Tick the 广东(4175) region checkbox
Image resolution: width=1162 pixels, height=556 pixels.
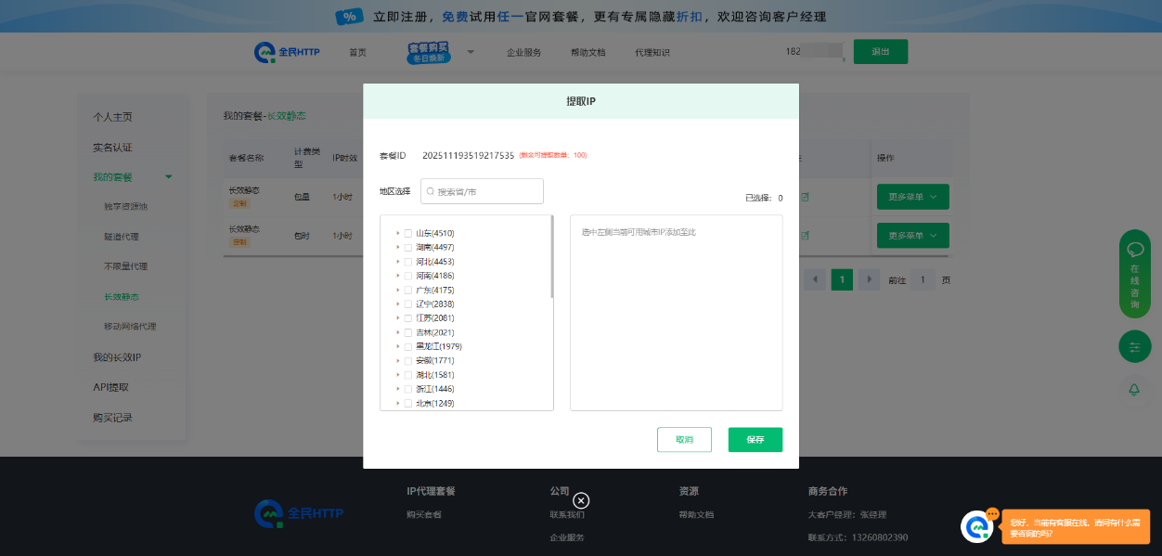pyautogui.click(x=408, y=290)
